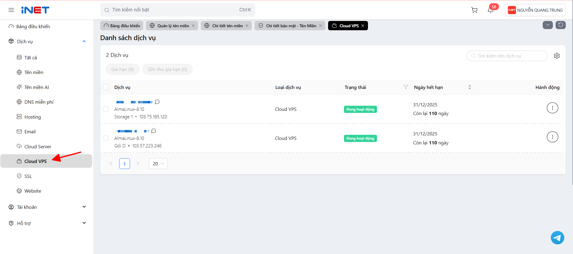
Task: Filter by Trạng thái column
Action: click(x=406, y=87)
